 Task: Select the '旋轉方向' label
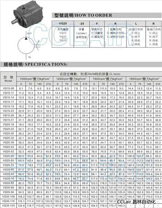(116, 29)
